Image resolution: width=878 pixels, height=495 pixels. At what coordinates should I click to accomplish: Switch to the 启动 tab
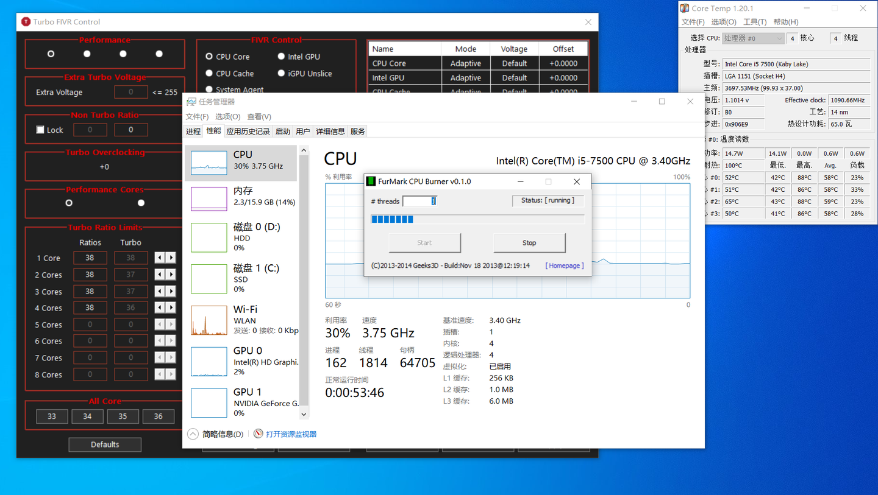point(283,132)
